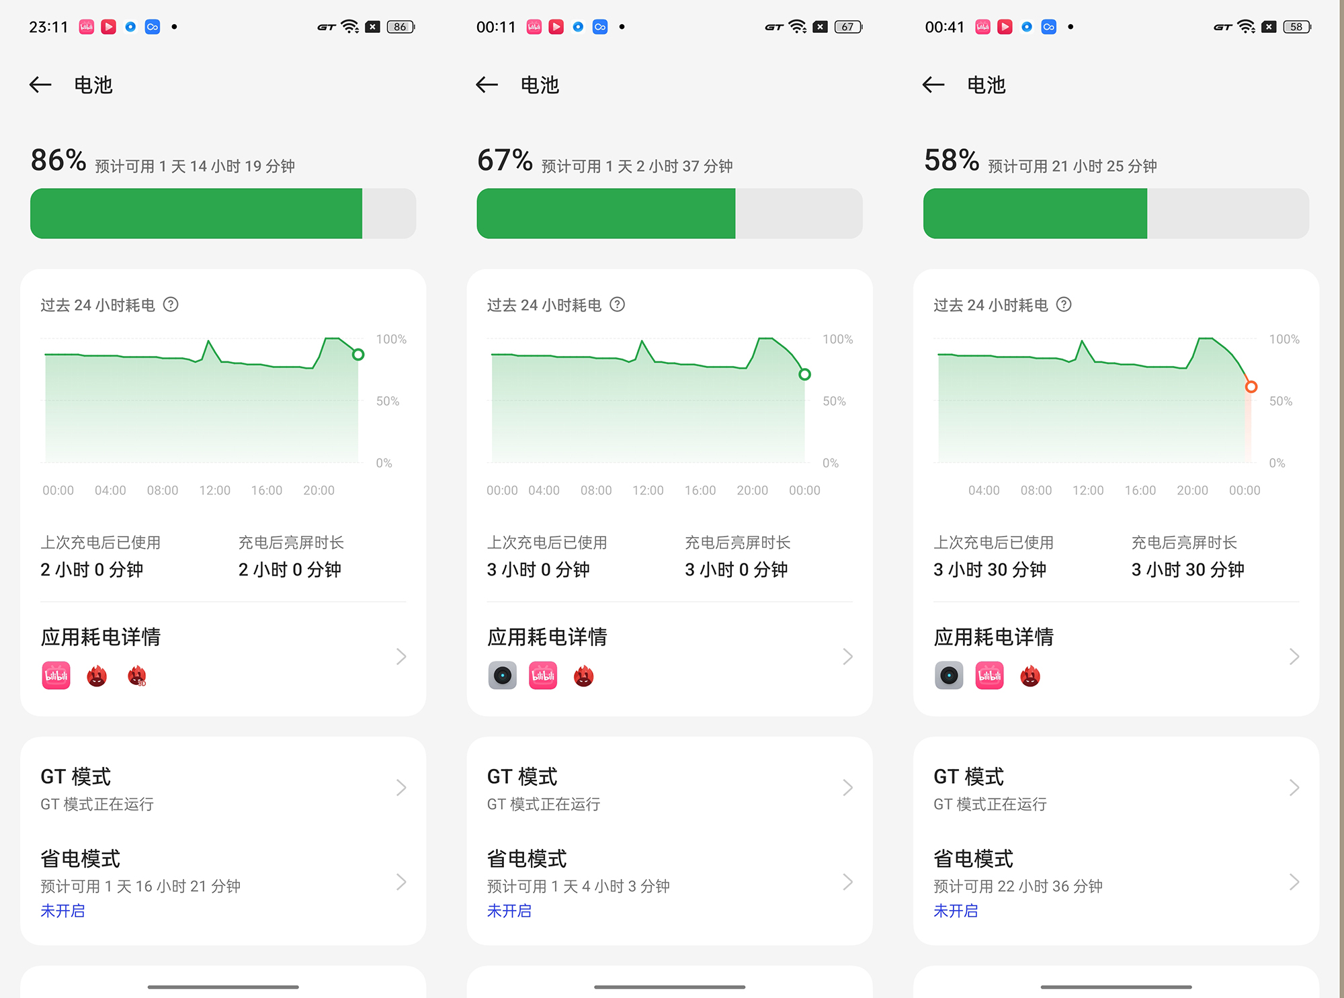Open GT 模式 details via chevron on middle screen
The width and height of the screenshot is (1344, 998).
click(847, 787)
